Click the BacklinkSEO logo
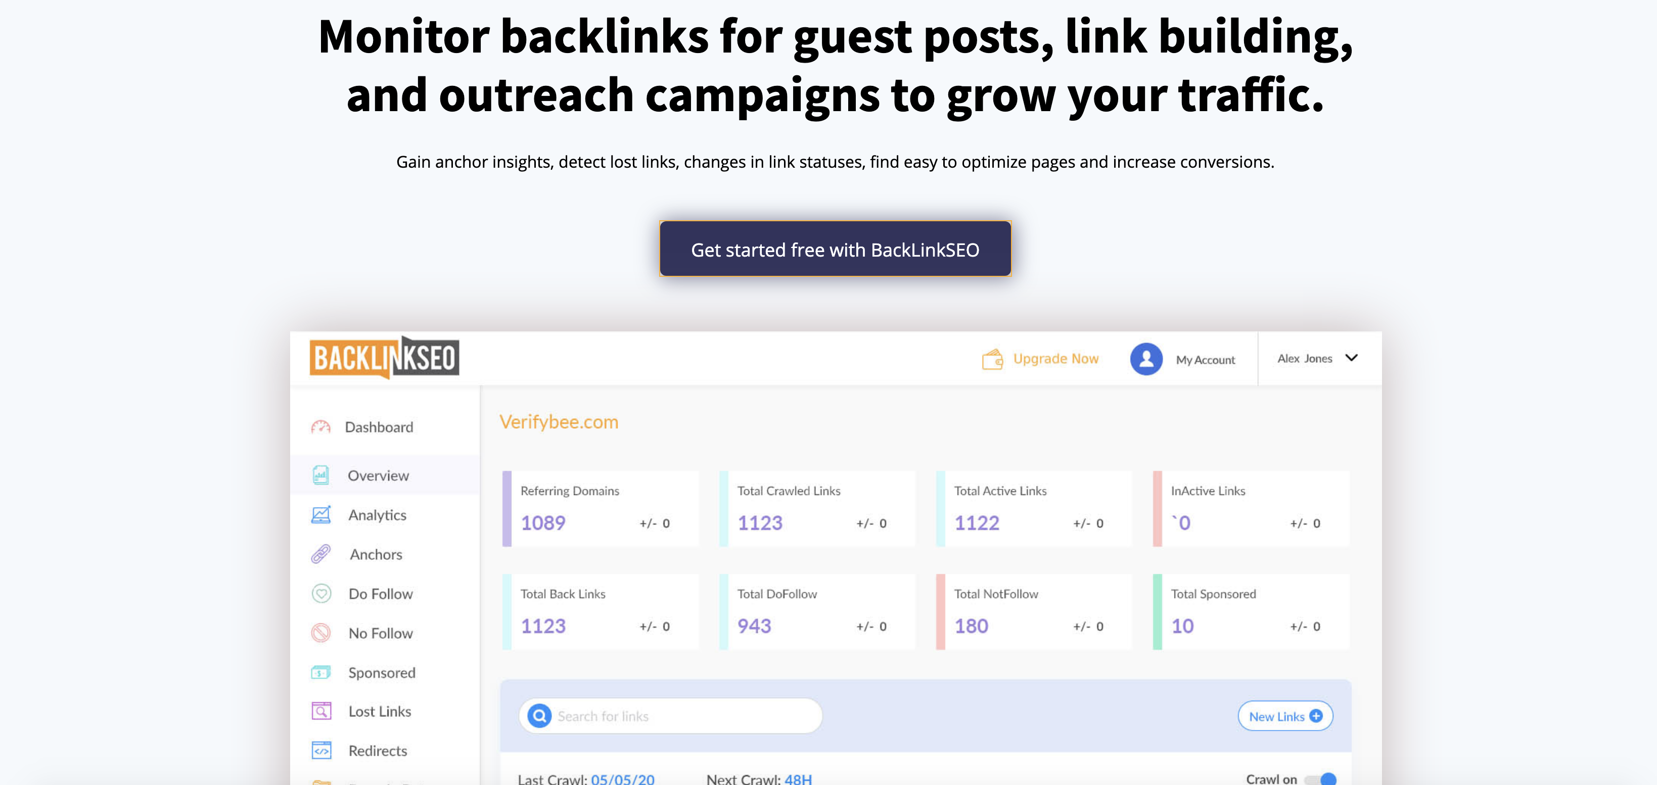Image resolution: width=1657 pixels, height=785 pixels. (x=385, y=358)
